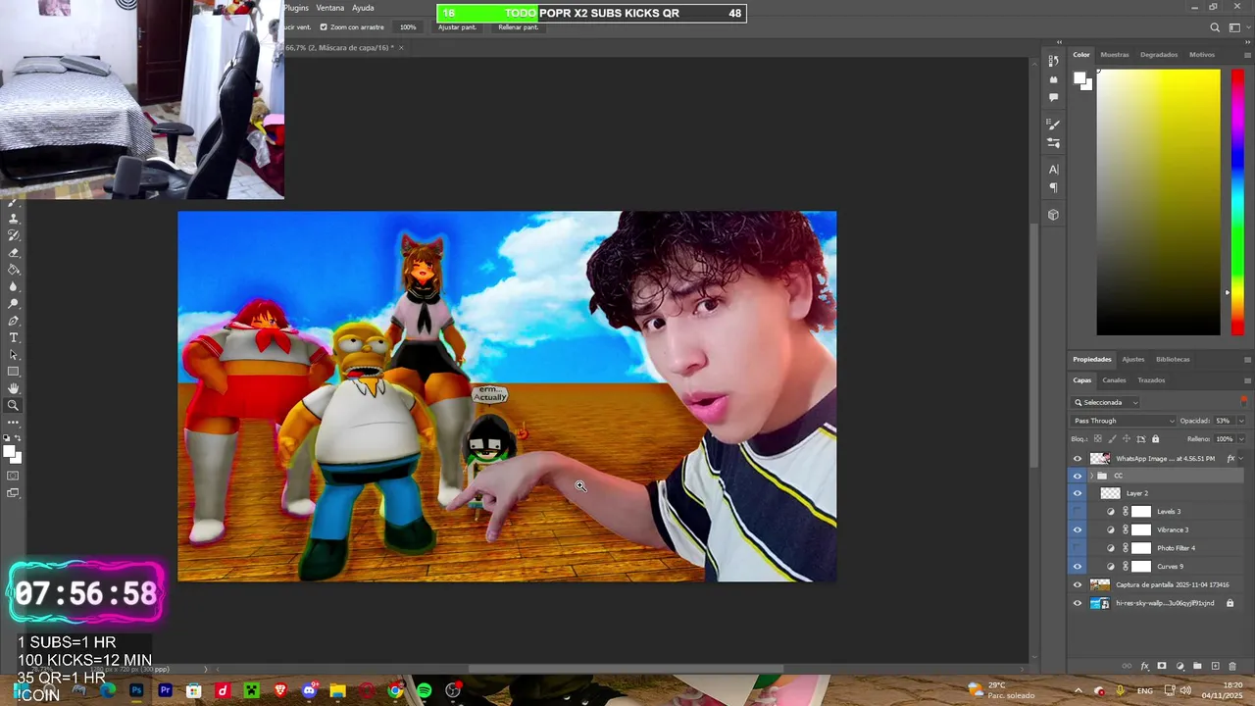Viewport: 1255px width, 706px height.
Task: Lock all on the layer
Action: [1155, 439]
